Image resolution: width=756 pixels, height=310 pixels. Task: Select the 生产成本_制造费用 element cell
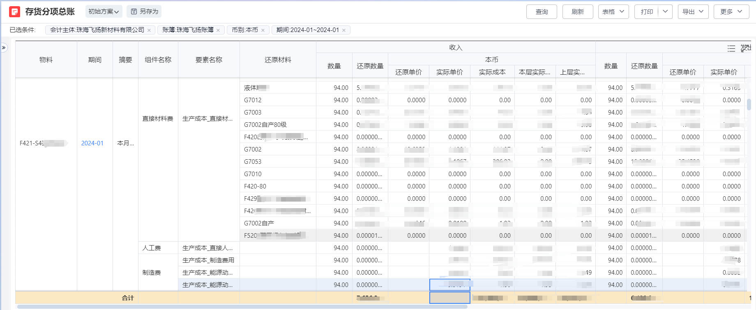209,260
